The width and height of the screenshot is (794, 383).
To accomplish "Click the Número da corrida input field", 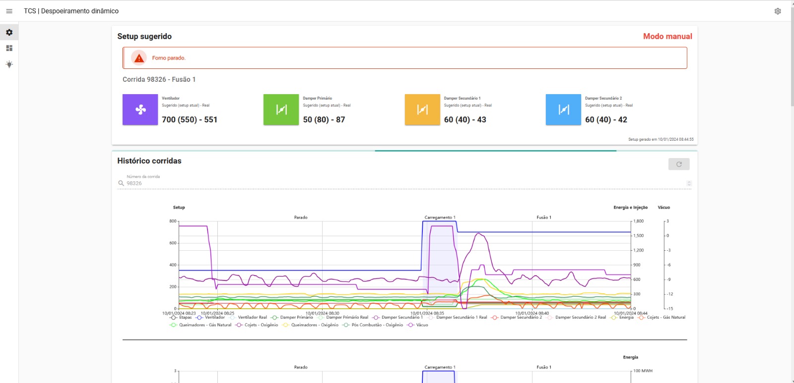I will coord(405,183).
